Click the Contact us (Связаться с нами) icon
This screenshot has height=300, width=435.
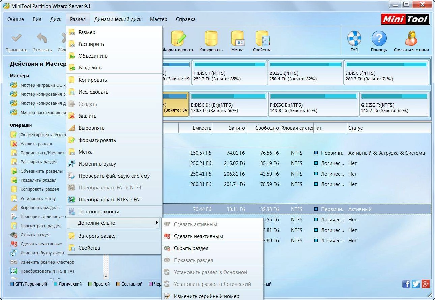(411, 38)
